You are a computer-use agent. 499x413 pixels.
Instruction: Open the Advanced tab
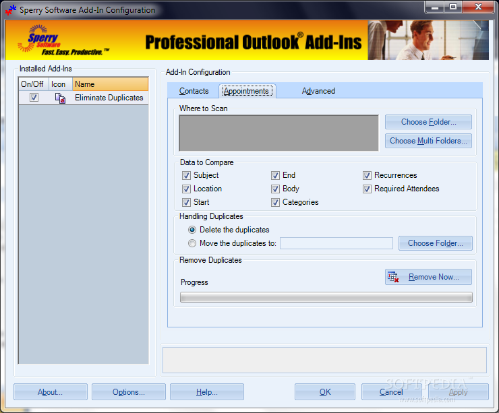pos(318,91)
